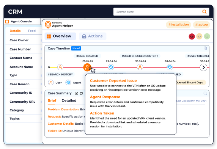Click second agent marker dated 30.04.24

[170, 67]
